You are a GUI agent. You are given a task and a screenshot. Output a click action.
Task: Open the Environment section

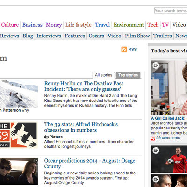pyautogui.click(x=129, y=25)
